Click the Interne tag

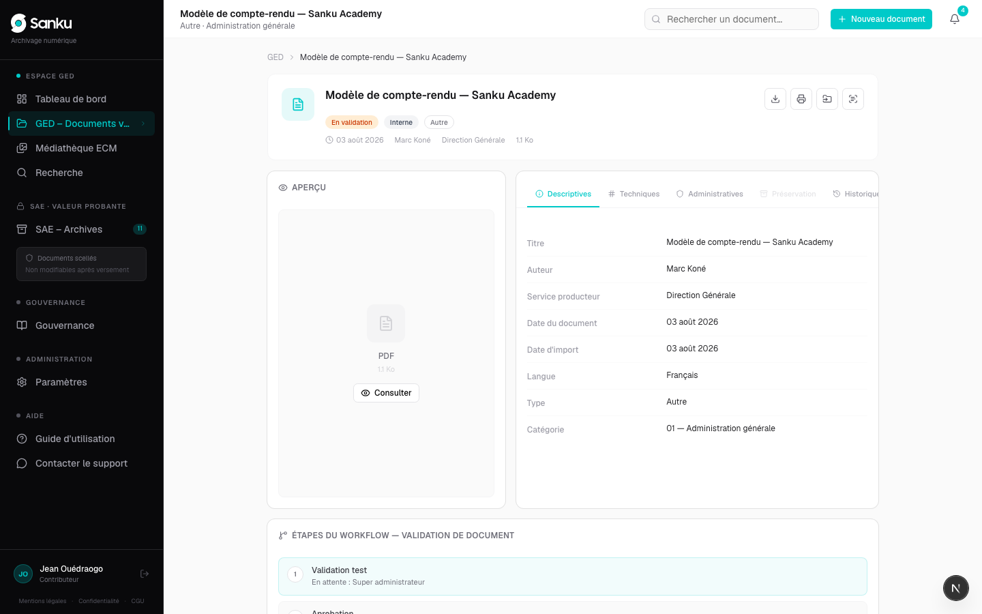401,122
